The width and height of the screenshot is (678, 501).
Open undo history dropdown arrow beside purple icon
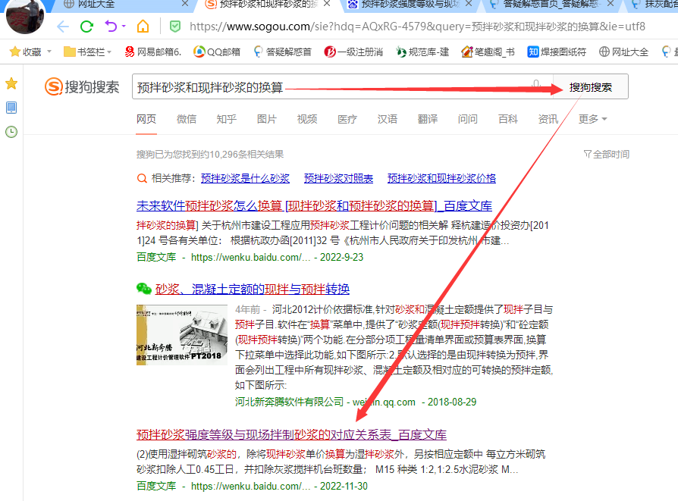click(124, 27)
